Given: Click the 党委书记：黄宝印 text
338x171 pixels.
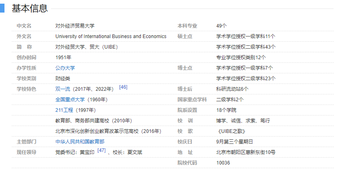Looking at the screenshot, I should 75,152.
